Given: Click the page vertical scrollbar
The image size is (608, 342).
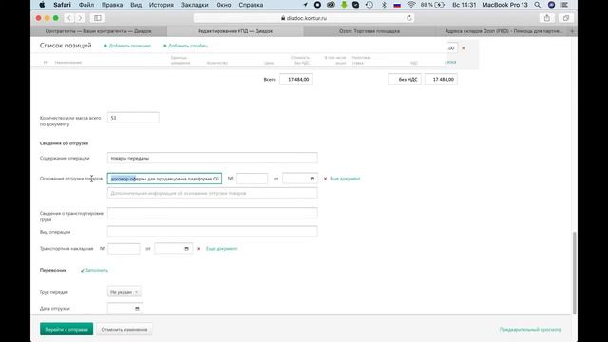Looking at the screenshot, I should 574,273.
